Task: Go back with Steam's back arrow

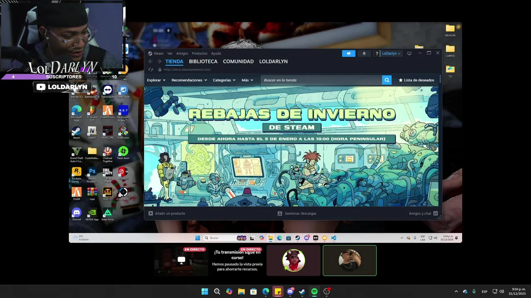Action: [151, 61]
